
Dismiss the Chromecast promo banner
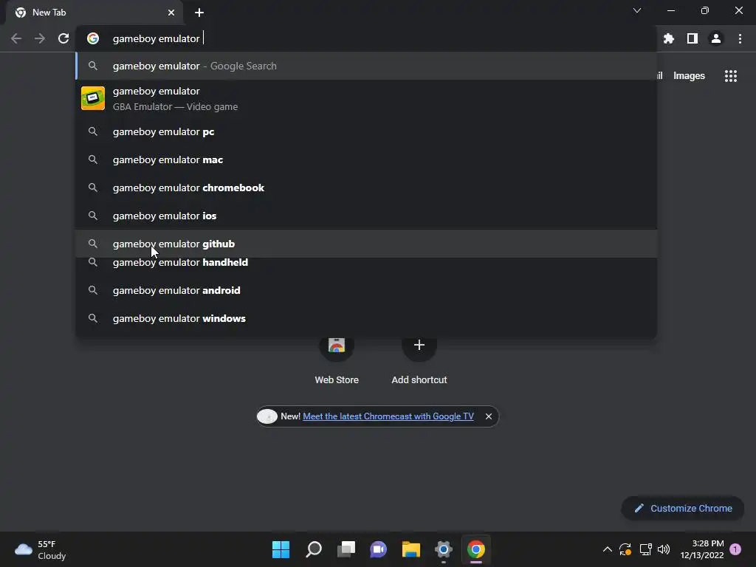coord(489,416)
